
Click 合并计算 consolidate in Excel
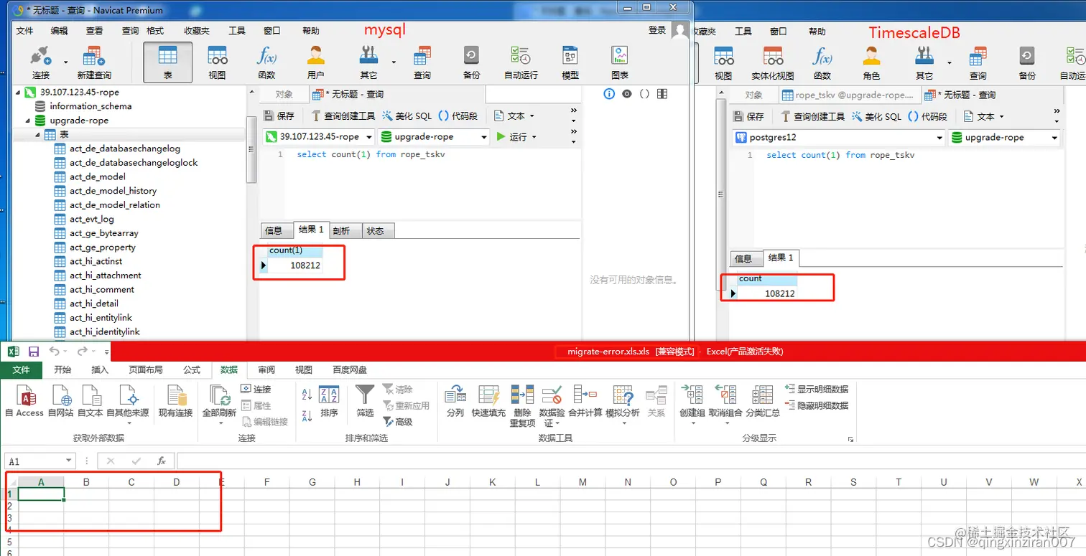(585, 402)
